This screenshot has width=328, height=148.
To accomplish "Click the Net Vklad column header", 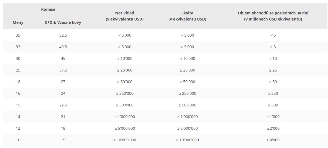I will click(125, 16).
